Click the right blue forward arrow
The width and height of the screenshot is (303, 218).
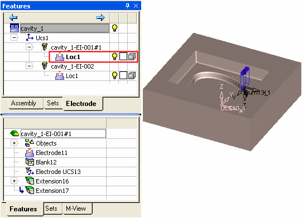coord(100,18)
